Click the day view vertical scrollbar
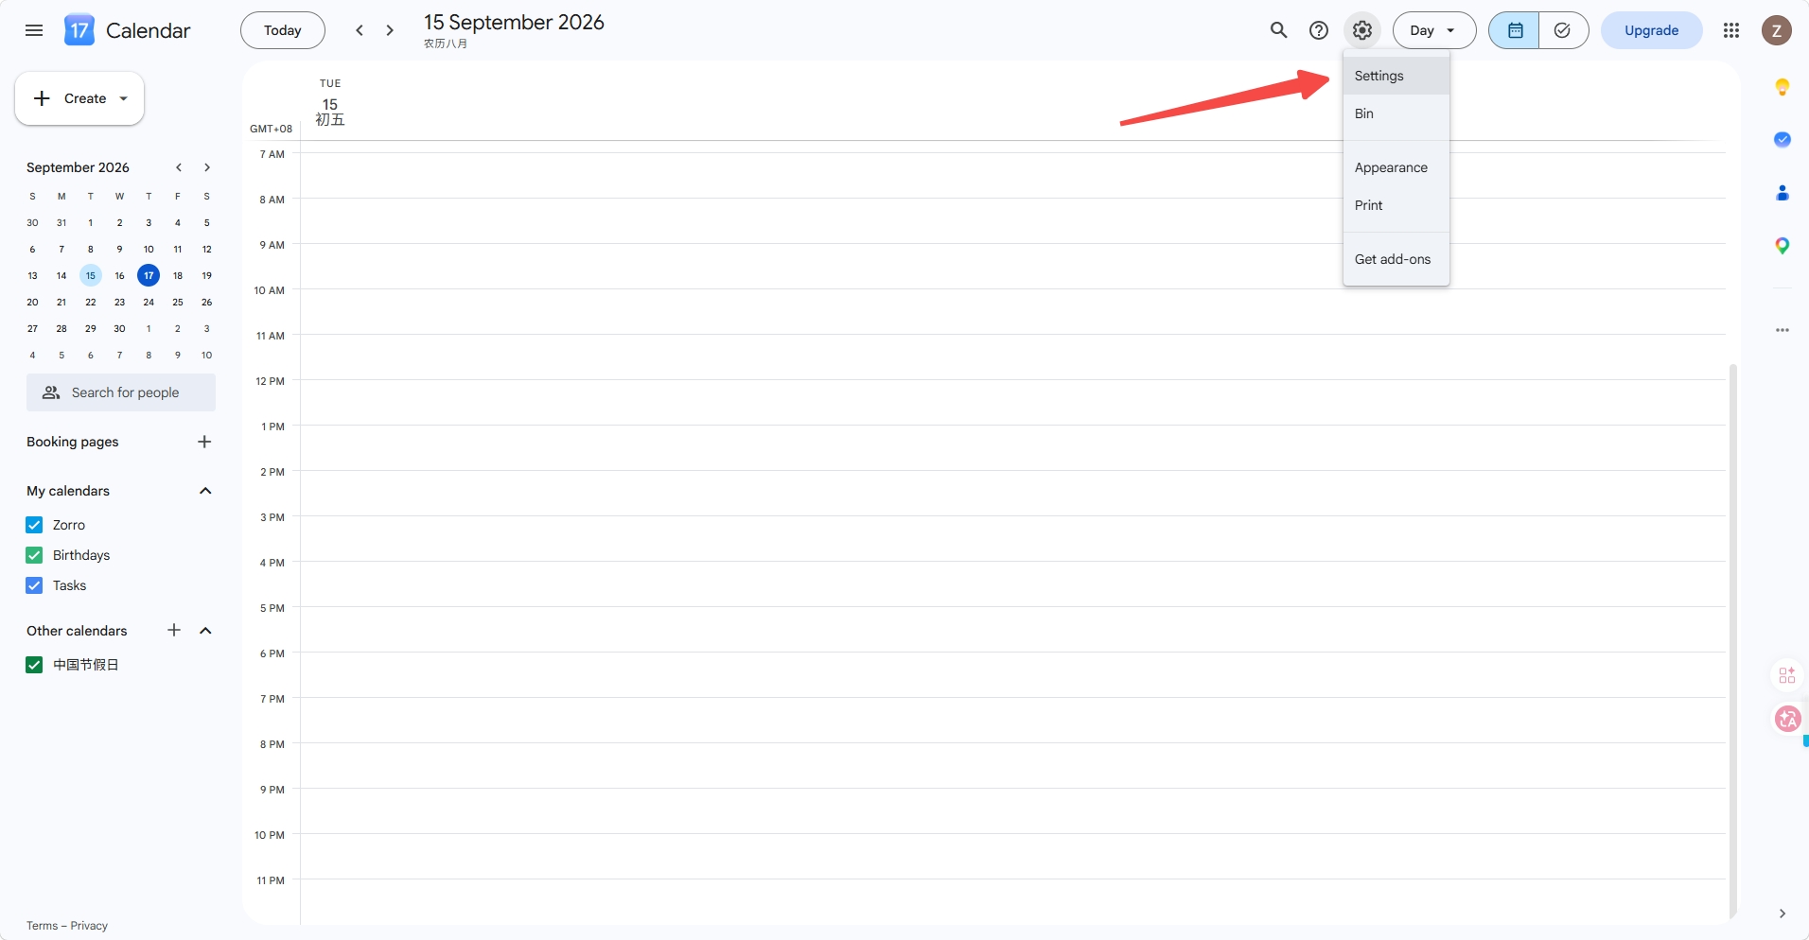Image resolution: width=1809 pixels, height=940 pixels. pyautogui.click(x=1733, y=640)
